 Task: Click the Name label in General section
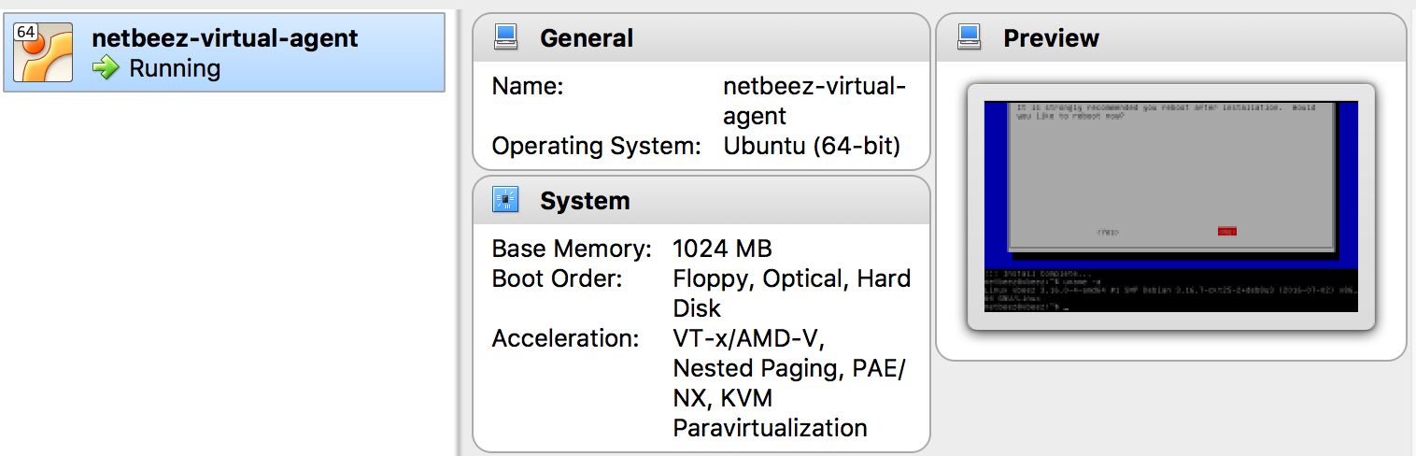pyautogui.click(x=528, y=87)
